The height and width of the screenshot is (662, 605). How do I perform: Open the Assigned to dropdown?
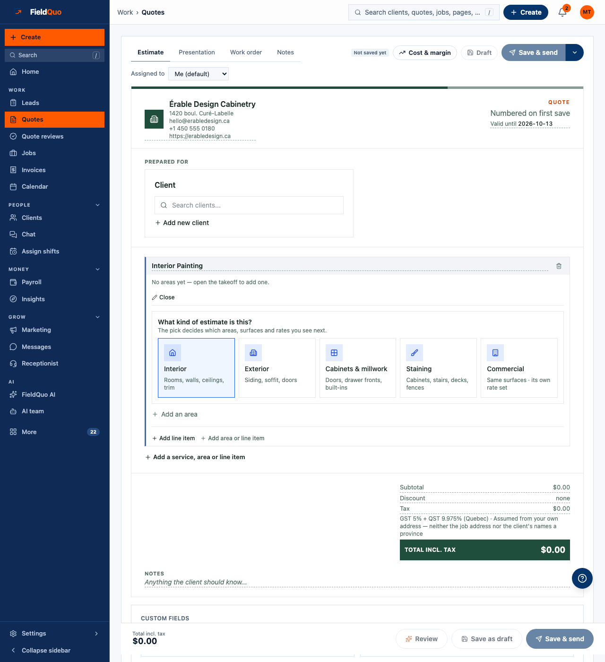click(199, 74)
